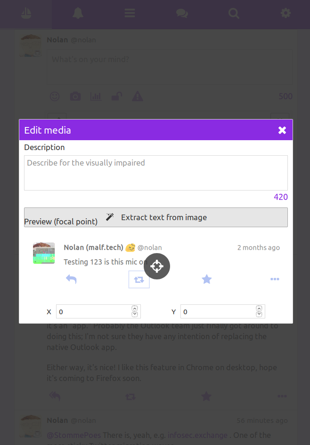Viewport: 310px width, 445px height.
Task: Open the Search magnifier tab
Action: click(x=234, y=13)
